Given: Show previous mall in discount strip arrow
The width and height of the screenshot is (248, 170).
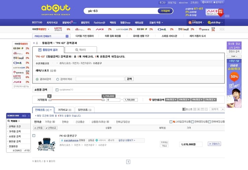Looking at the screenshot, I should point(221,29).
